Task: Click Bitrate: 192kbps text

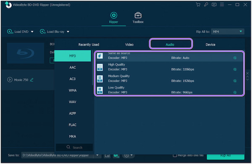Action: pyautogui.click(x=183, y=81)
